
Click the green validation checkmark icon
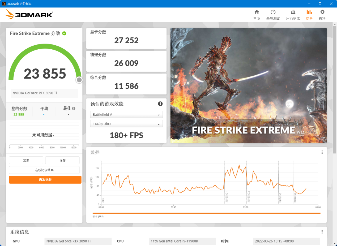(x=64, y=33)
